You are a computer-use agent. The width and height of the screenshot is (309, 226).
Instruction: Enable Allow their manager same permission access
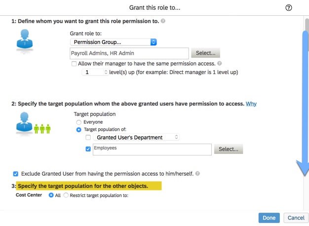(x=74, y=64)
